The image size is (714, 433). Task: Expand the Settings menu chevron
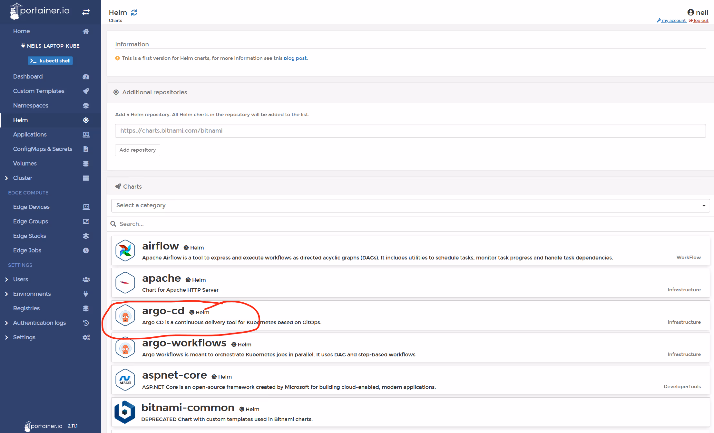(6, 337)
